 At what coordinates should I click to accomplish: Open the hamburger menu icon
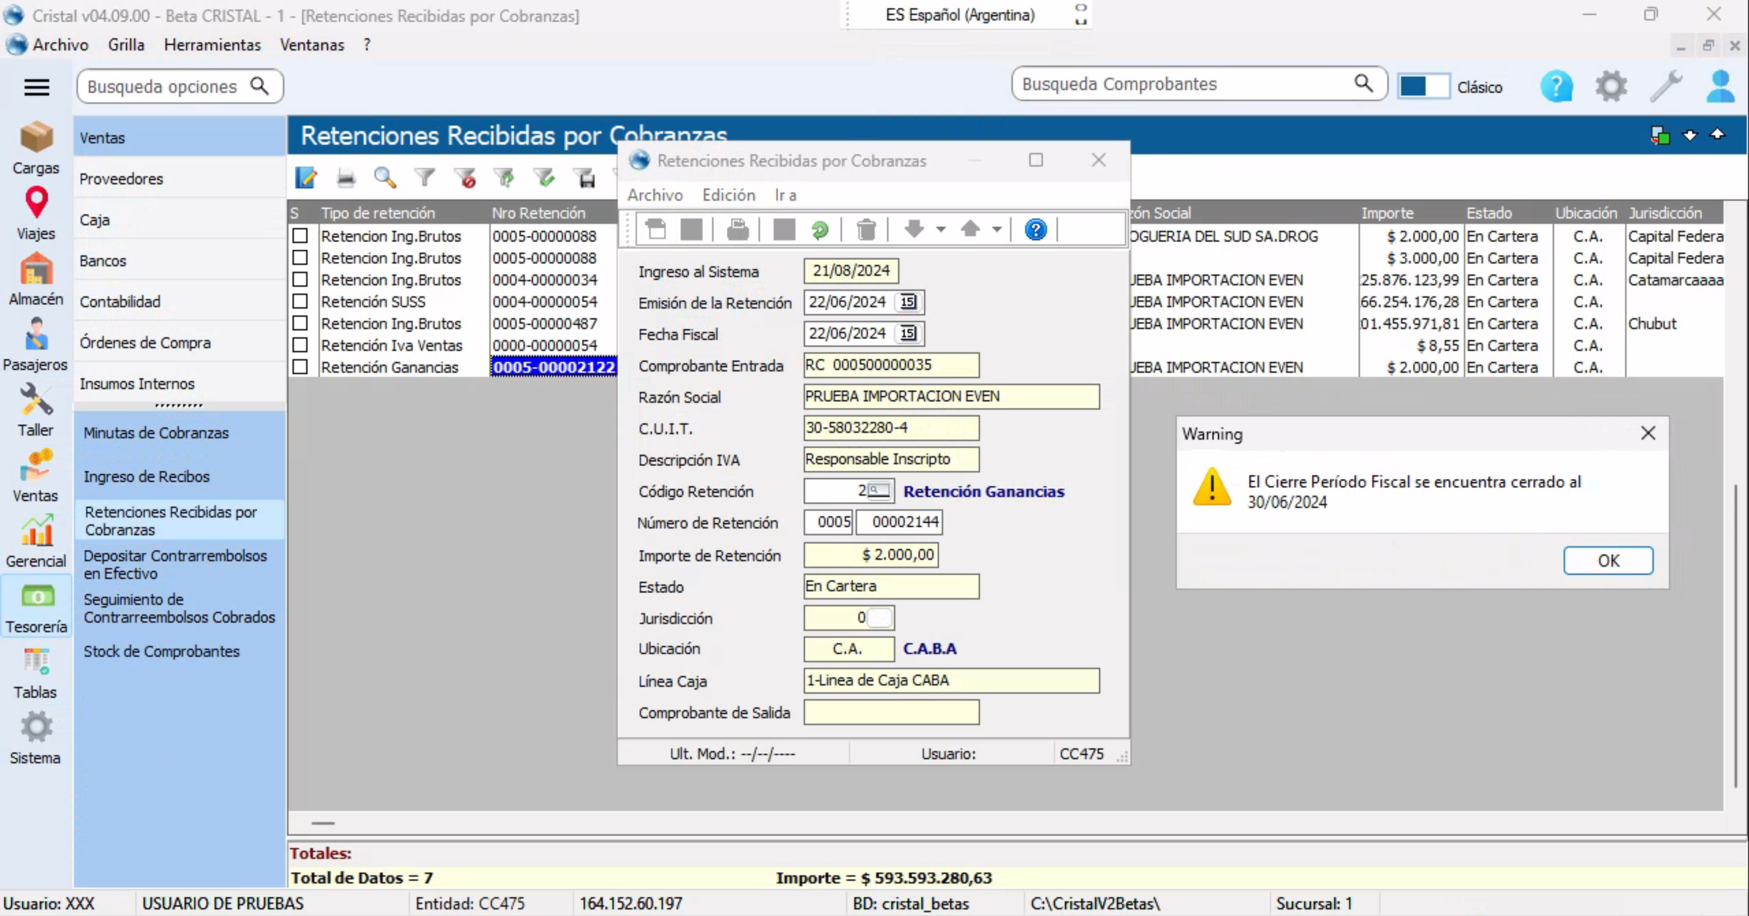click(x=37, y=87)
